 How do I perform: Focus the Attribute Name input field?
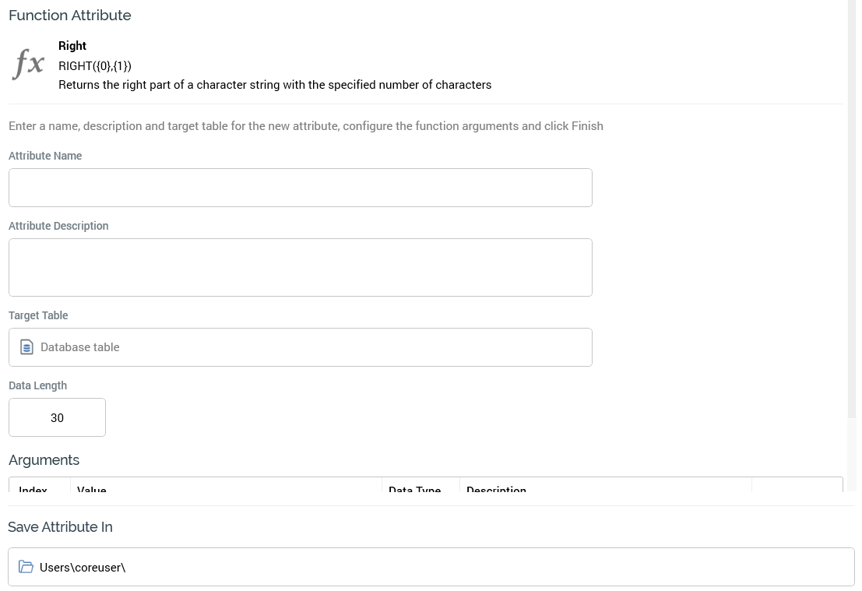(x=300, y=188)
